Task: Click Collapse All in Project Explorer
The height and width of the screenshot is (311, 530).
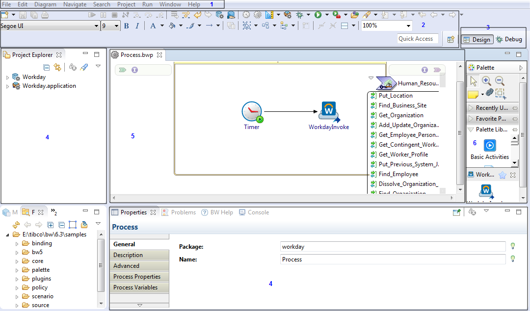Action: coord(47,67)
